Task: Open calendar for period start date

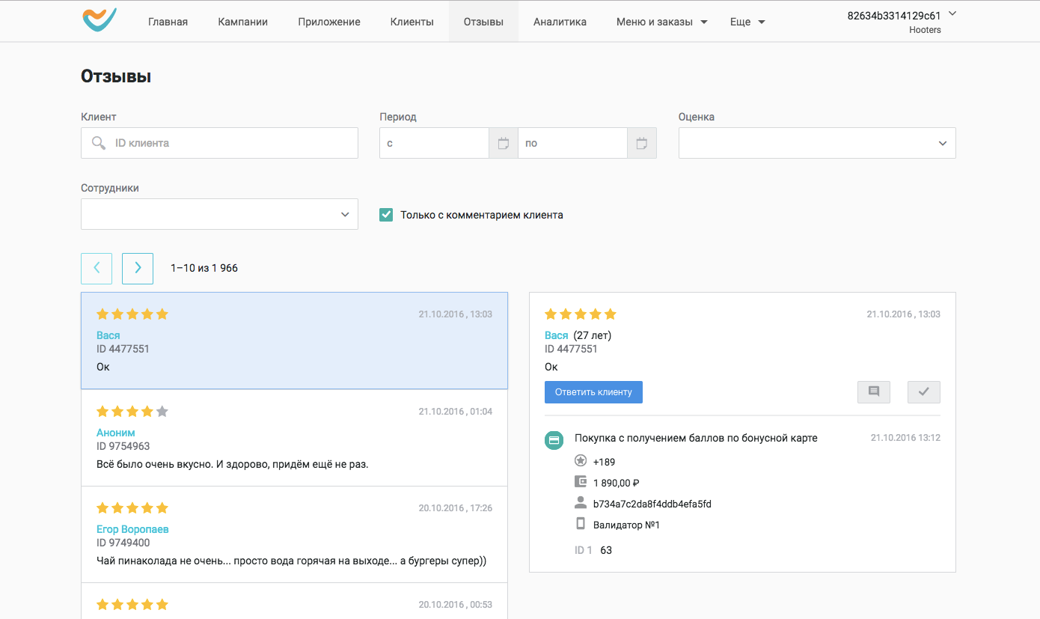Action: (x=504, y=143)
